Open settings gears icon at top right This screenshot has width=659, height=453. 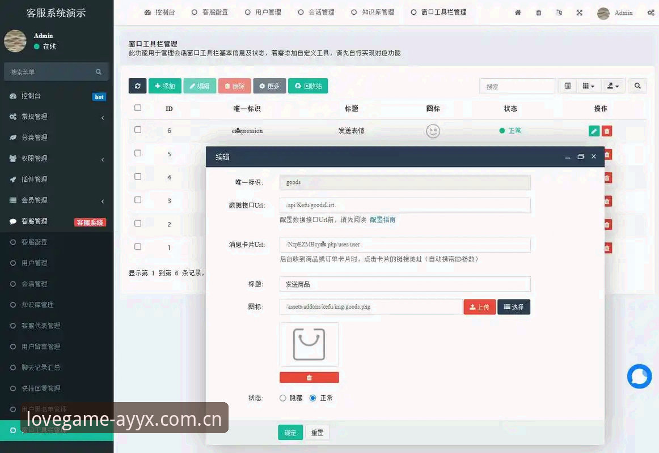click(x=650, y=12)
